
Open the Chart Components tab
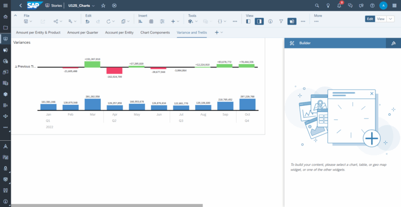(155, 32)
